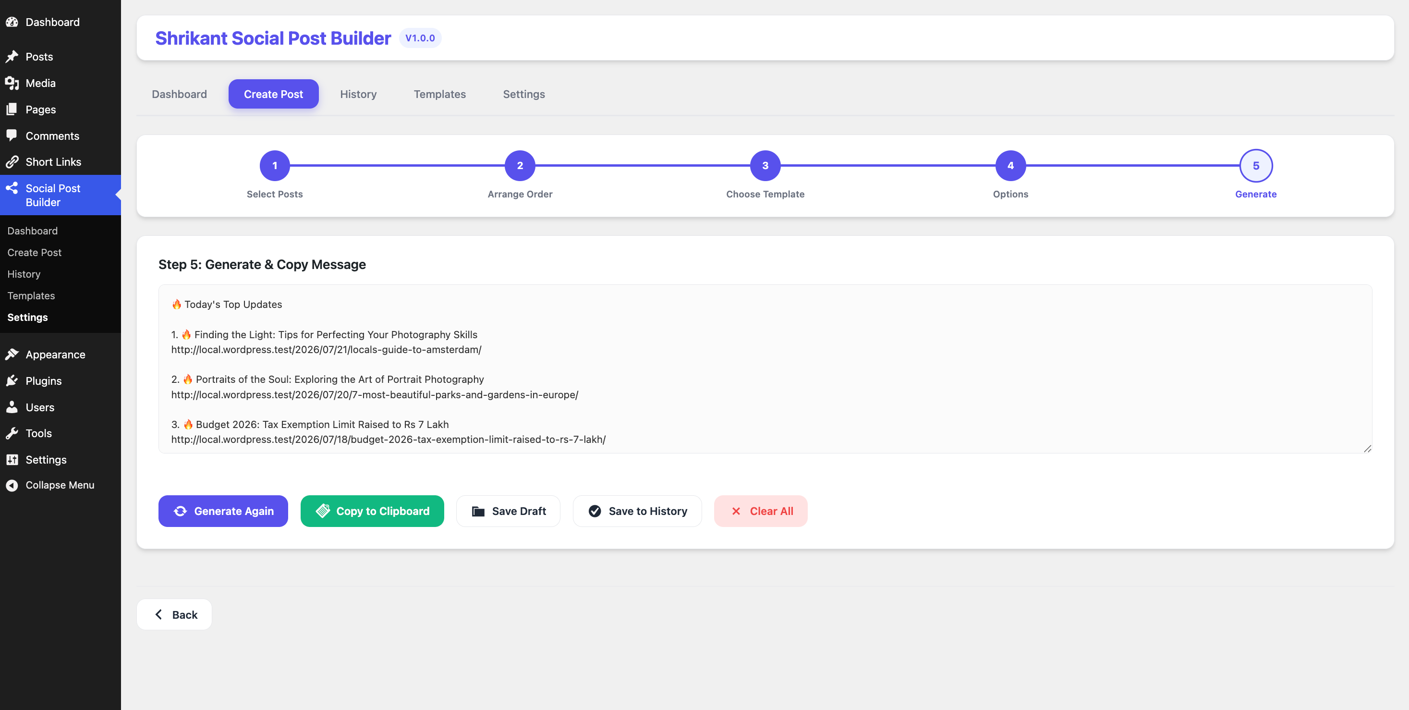Click the red X icon on Clear All

tap(736, 511)
